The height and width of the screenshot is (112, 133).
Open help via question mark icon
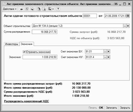tap(58, 9)
